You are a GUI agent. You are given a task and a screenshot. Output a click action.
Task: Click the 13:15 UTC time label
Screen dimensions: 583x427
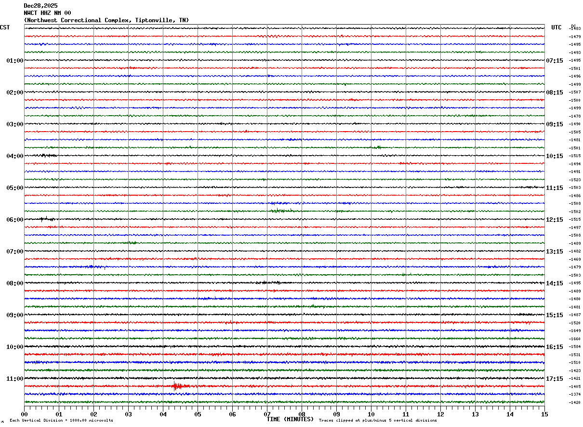(x=555, y=252)
